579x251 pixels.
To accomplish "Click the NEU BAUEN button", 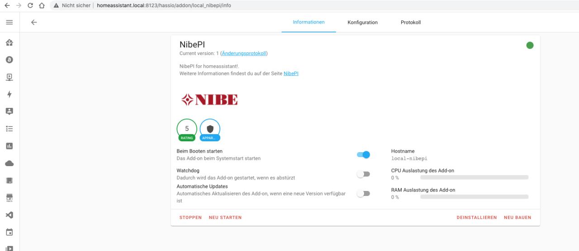I will [517, 218].
